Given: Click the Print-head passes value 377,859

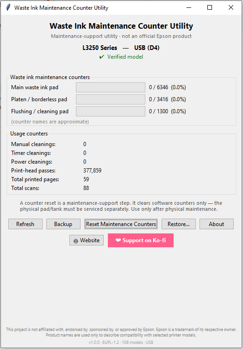Looking at the screenshot, I should click(x=92, y=171).
